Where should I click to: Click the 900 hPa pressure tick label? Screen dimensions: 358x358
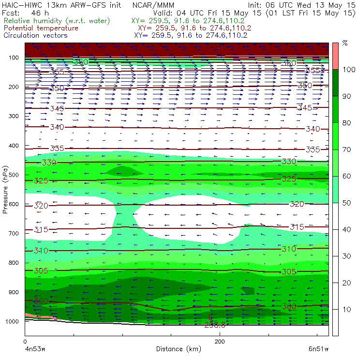click(x=14, y=292)
